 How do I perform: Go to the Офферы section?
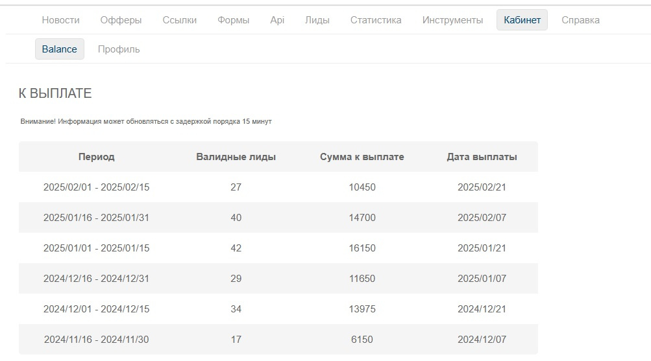click(x=121, y=20)
